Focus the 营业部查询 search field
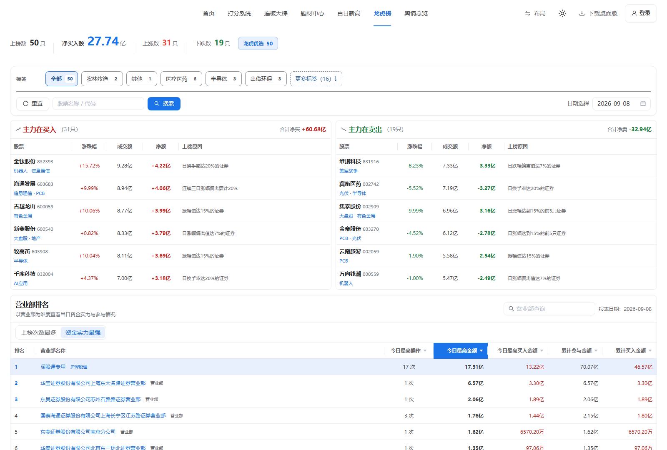Viewport: 667px width, 450px height. pyautogui.click(x=549, y=309)
